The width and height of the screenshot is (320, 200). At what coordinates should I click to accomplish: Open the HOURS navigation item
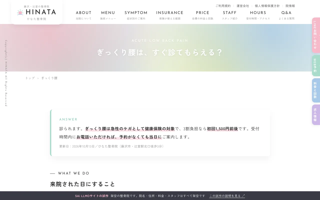point(258,15)
